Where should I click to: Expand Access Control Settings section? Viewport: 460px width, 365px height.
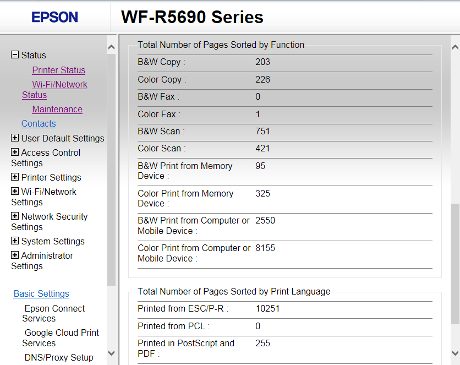pyautogui.click(x=15, y=152)
